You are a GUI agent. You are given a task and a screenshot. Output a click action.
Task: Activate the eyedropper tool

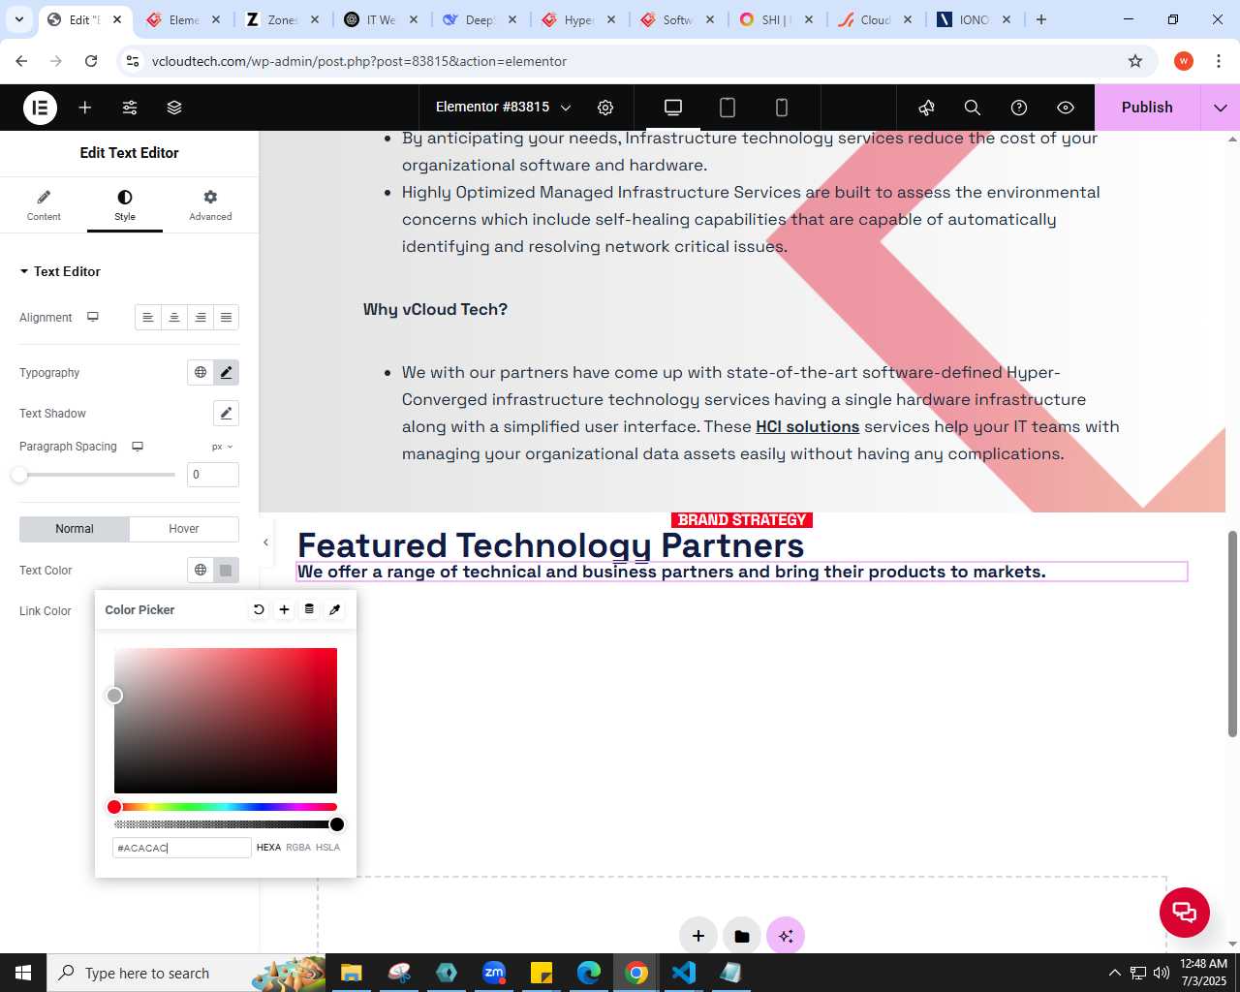335,609
